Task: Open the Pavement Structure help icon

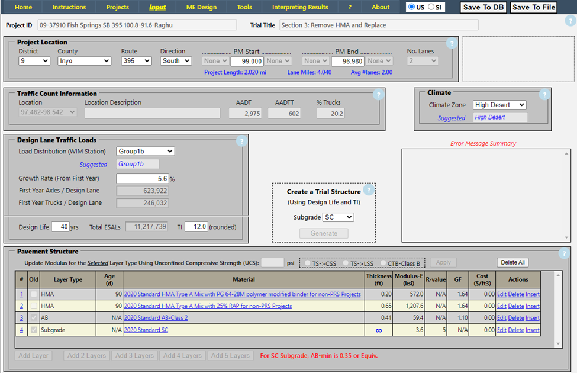Action: tap(564, 254)
